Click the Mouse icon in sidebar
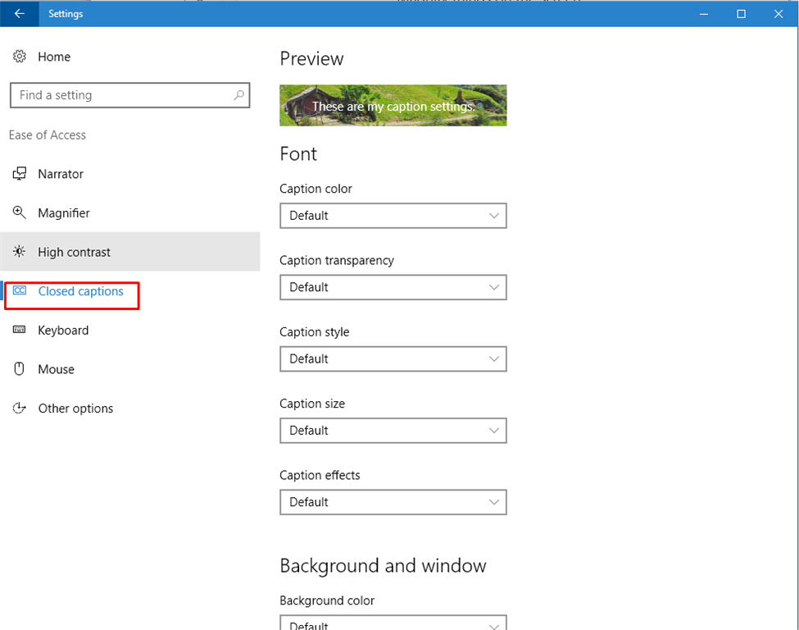 click(20, 369)
